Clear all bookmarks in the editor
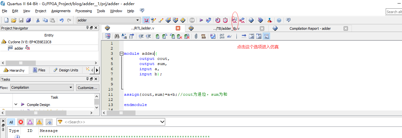Image resolution: width=402 pixels, height=138 pixels. tap(187, 36)
